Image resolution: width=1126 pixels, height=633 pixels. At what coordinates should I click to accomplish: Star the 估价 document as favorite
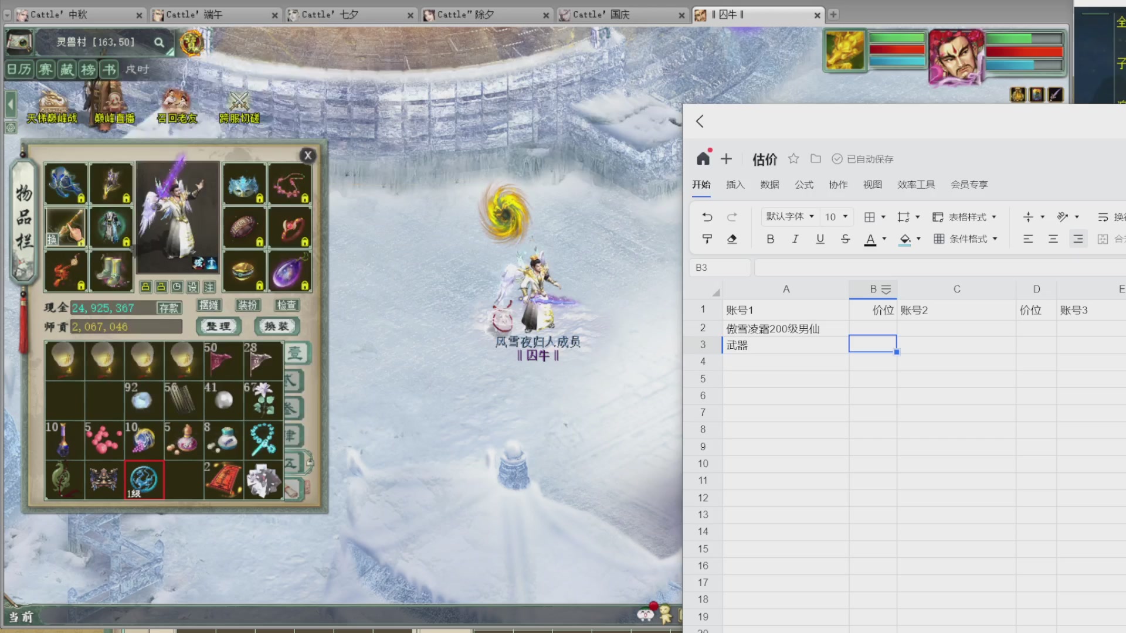793,158
